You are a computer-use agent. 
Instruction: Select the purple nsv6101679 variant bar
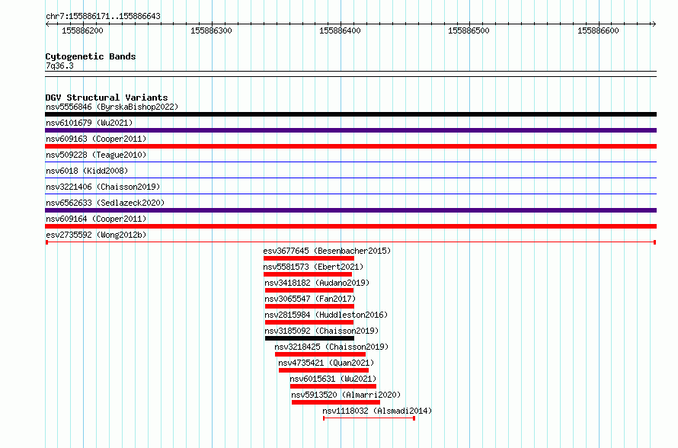click(350, 130)
